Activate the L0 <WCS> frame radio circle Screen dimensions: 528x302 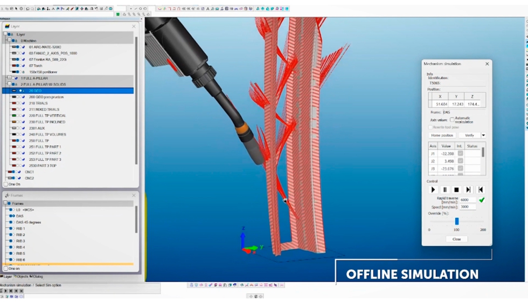(14, 210)
